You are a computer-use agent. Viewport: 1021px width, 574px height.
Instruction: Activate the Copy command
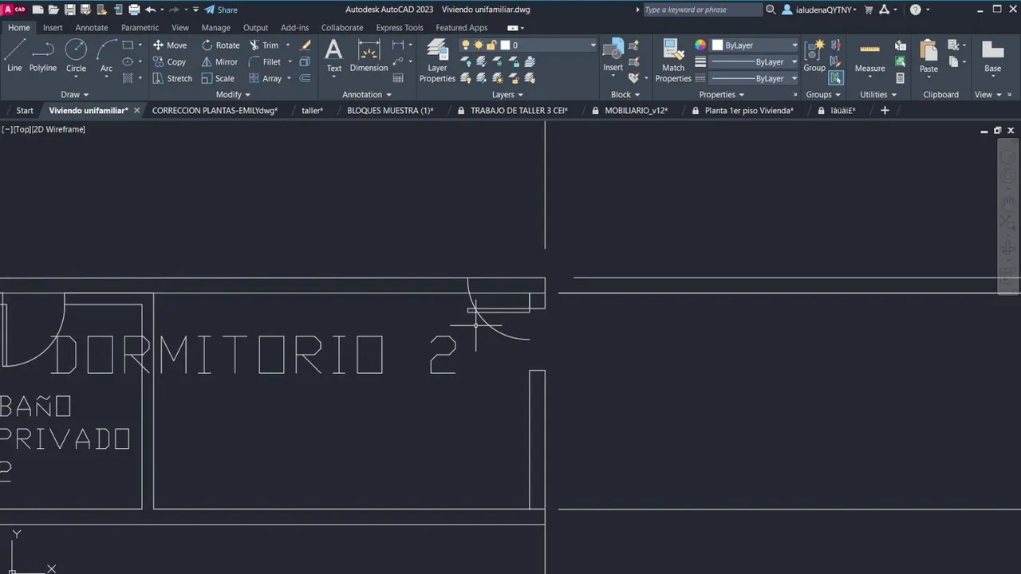(x=169, y=61)
